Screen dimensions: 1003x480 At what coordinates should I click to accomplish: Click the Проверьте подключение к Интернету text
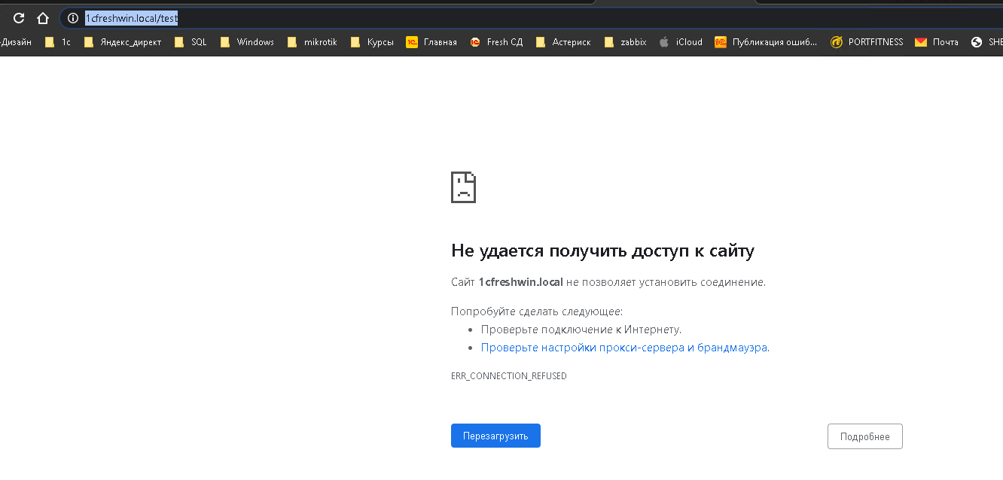(581, 330)
